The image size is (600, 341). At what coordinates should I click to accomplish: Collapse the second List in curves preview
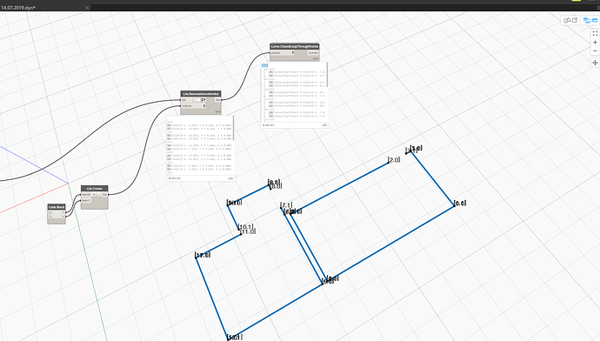pyautogui.click(x=265, y=79)
